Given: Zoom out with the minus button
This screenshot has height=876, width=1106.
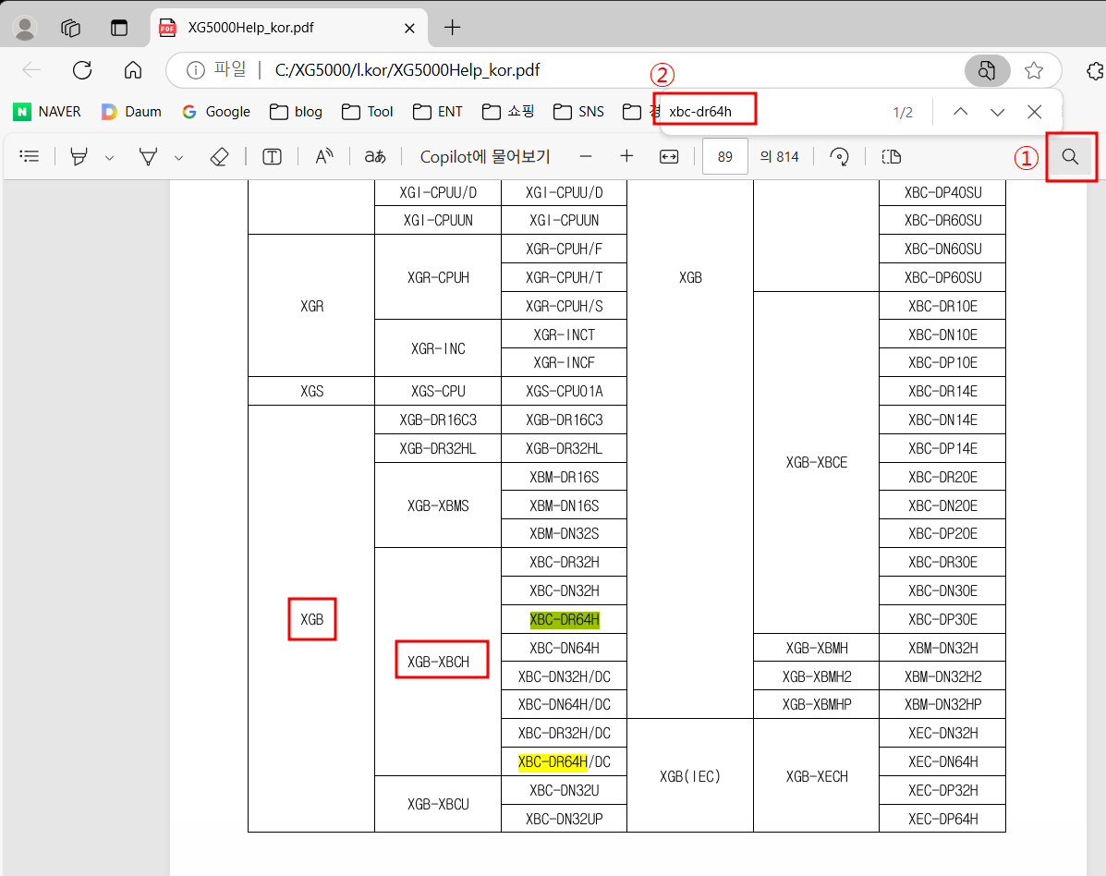Looking at the screenshot, I should pos(586,156).
